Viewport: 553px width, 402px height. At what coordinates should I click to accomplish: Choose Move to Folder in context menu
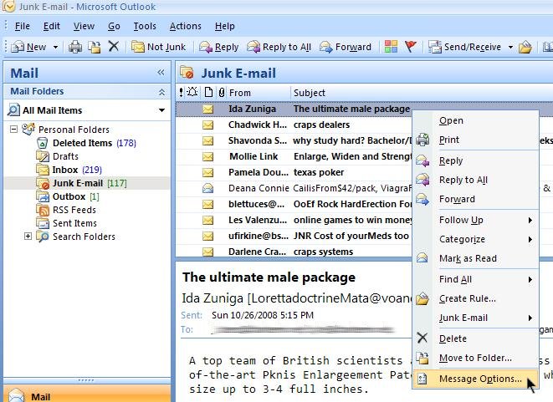tap(476, 358)
